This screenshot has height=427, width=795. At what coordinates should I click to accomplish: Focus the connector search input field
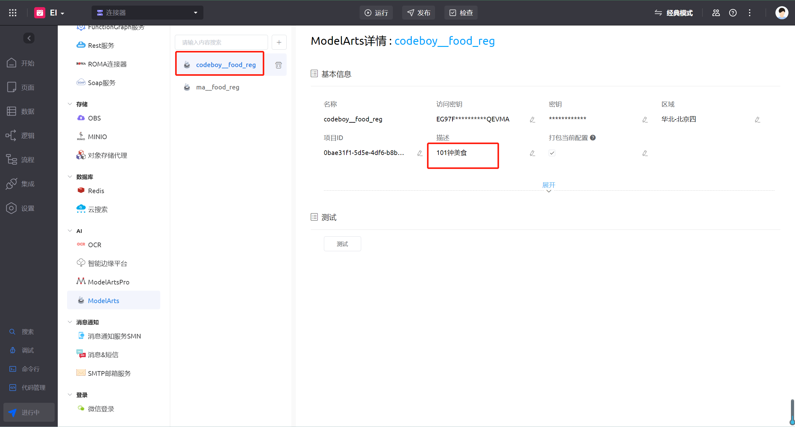[221, 42]
